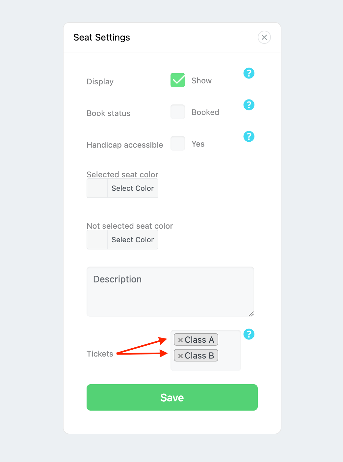Click the Class A ticket tag
Viewport: 343px width, 462px height.
(x=196, y=340)
